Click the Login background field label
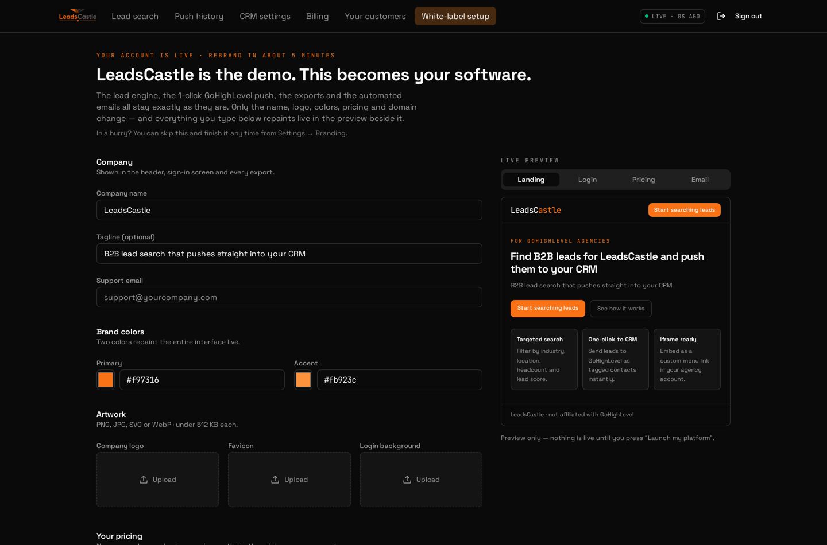Viewport: 827px width, 545px height. [x=390, y=446]
